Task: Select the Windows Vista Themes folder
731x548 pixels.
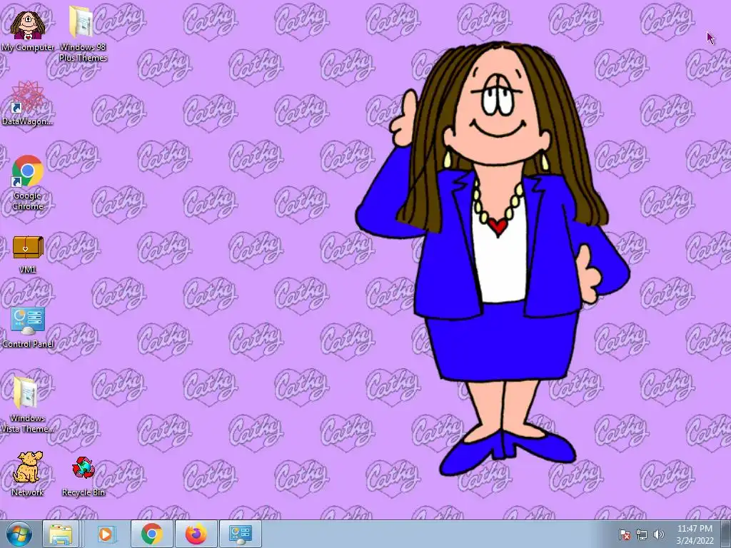Action: coord(28,405)
